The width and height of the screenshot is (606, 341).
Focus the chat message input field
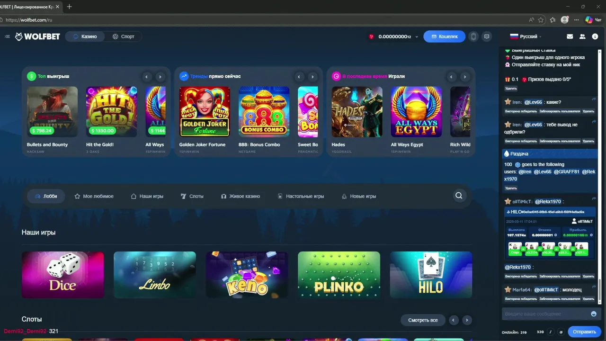546,314
